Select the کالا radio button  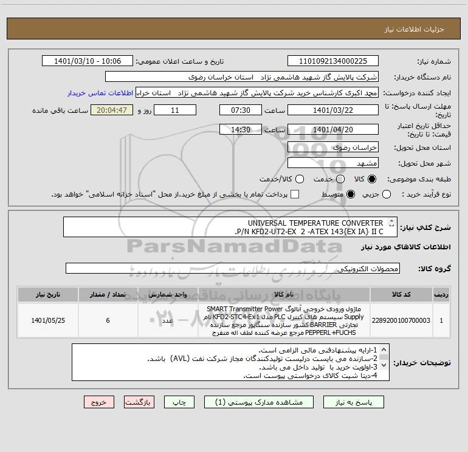coord(372,179)
